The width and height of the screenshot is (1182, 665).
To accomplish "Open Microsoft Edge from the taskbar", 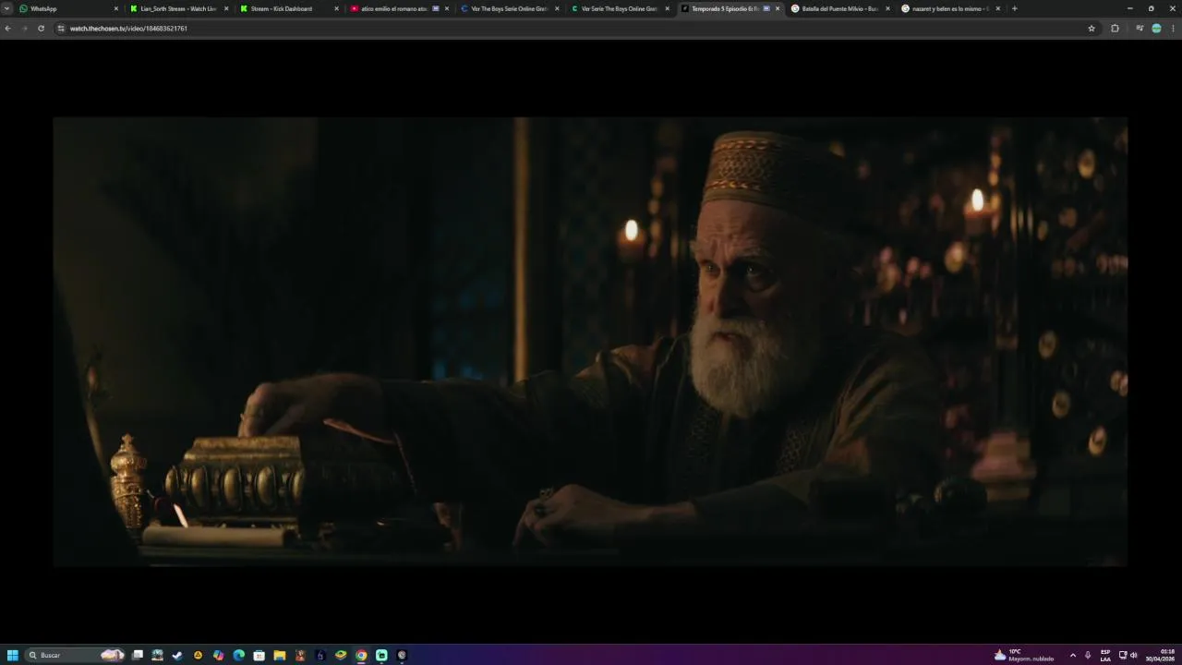I will click(239, 655).
